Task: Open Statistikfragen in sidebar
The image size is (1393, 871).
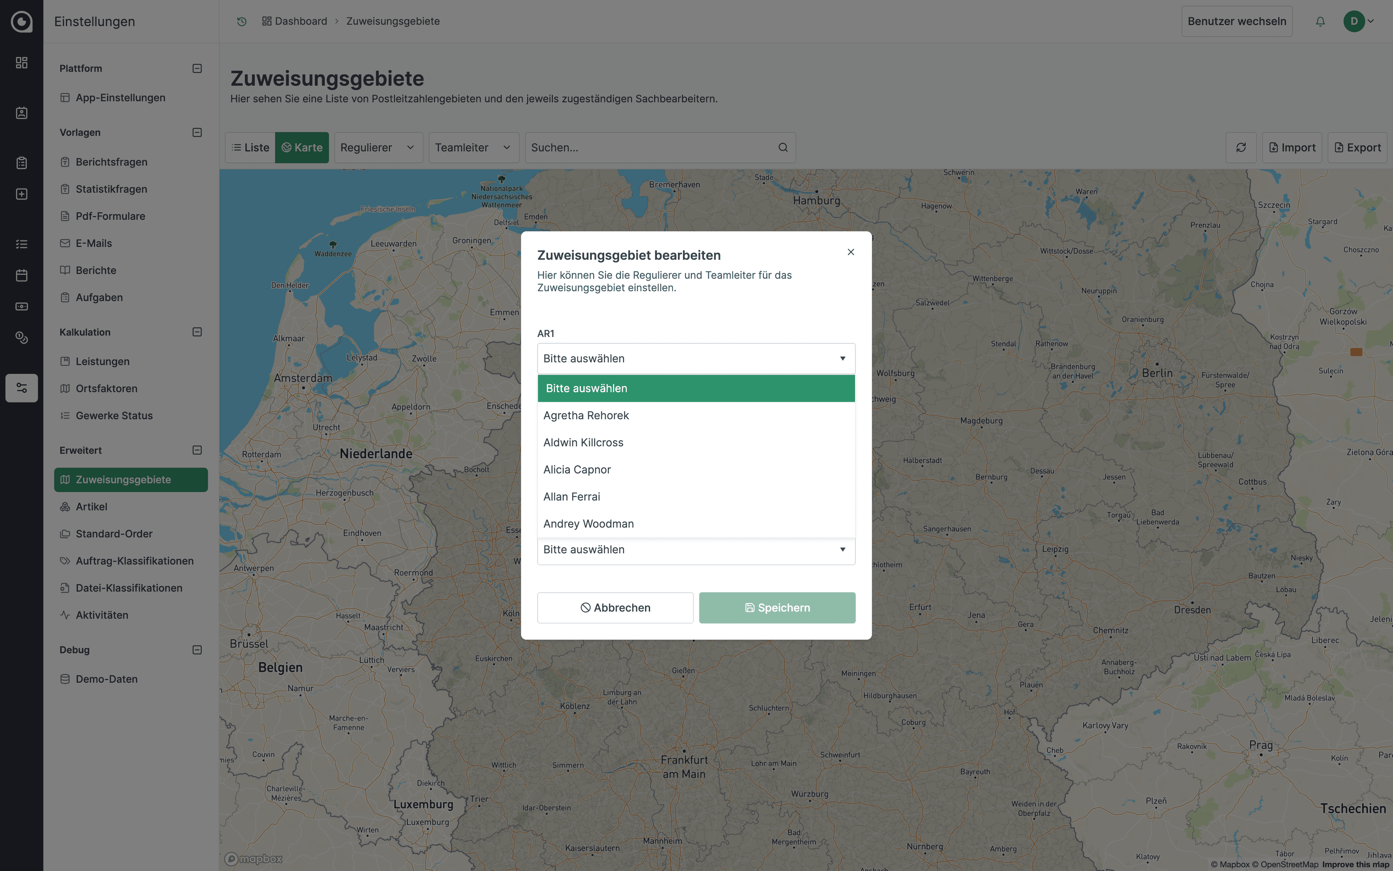Action: 131,189
